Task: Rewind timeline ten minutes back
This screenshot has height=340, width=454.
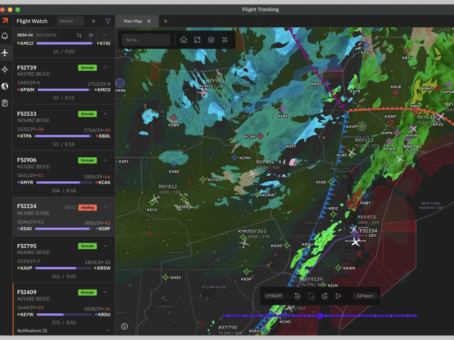Action: [297, 296]
